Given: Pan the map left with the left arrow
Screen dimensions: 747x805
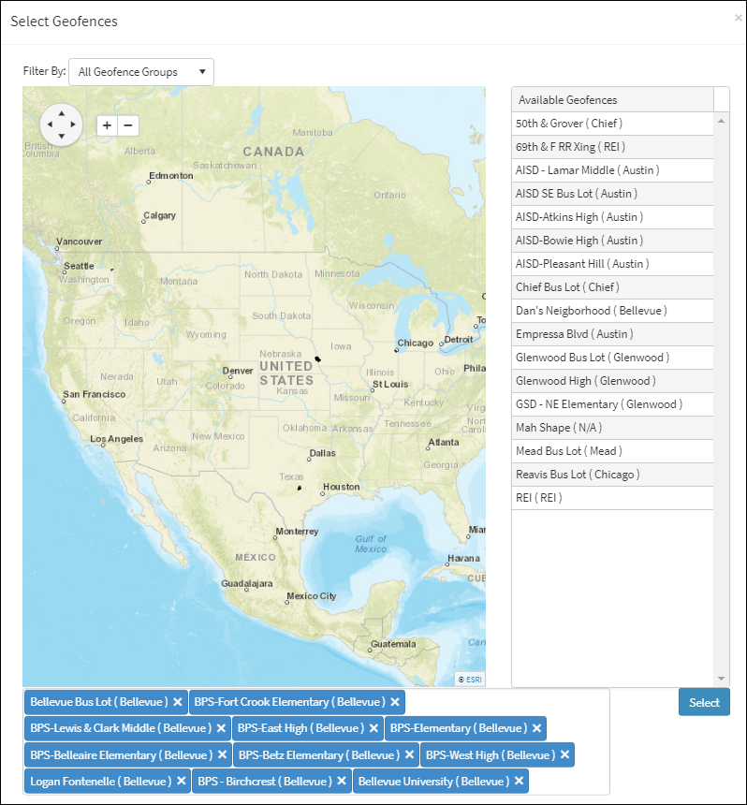Looking at the screenshot, I should 50,124.
